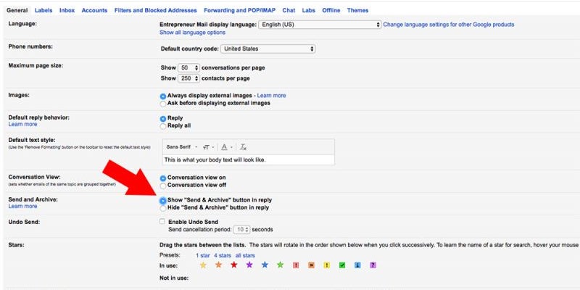Open the Sans Serif font dropdown
Screen dimensions: 580x290
[182, 147]
